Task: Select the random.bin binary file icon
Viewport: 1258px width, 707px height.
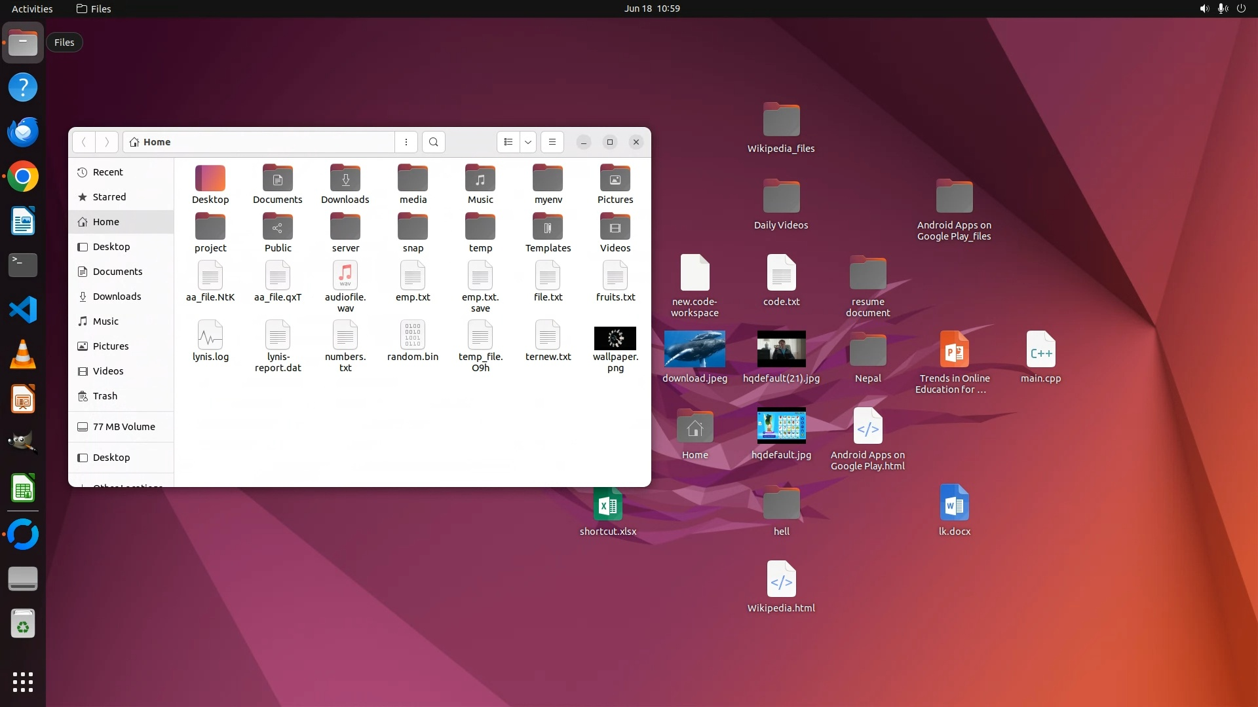Action: [x=413, y=335]
